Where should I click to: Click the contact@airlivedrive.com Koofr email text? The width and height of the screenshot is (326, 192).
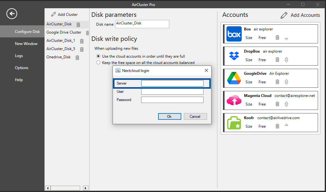tap(278, 118)
